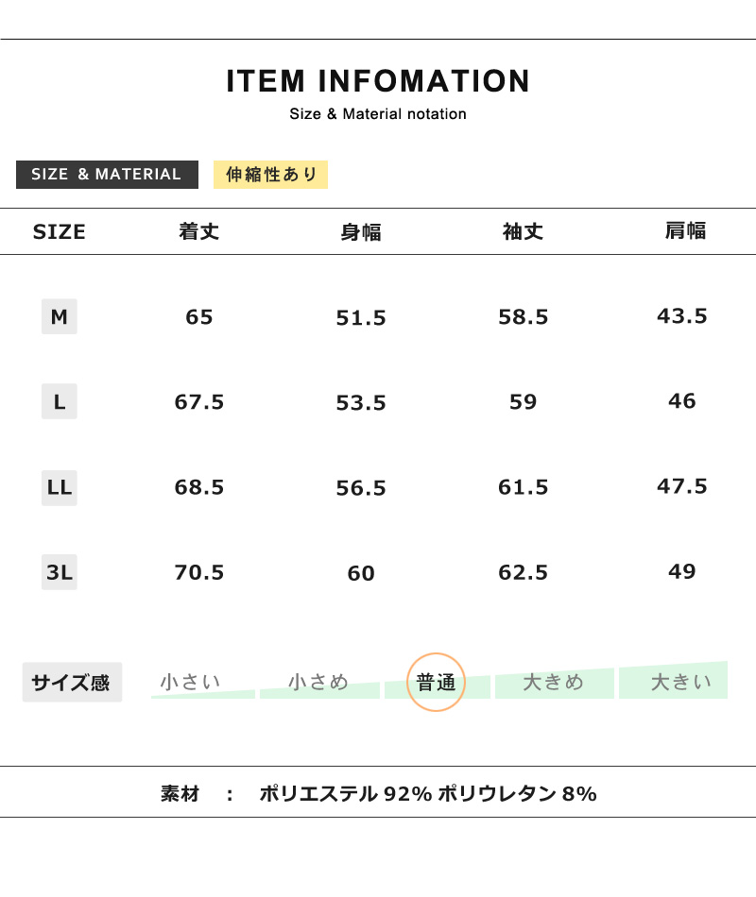Image resolution: width=756 pixels, height=897 pixels.
Task: Click the yellow 伸縮性あり tag
Action: click(271, 175)
